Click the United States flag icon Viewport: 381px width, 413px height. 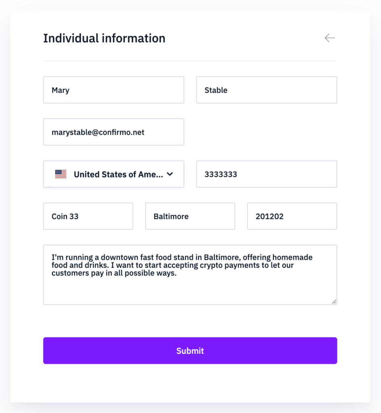(x=61, y=174)
